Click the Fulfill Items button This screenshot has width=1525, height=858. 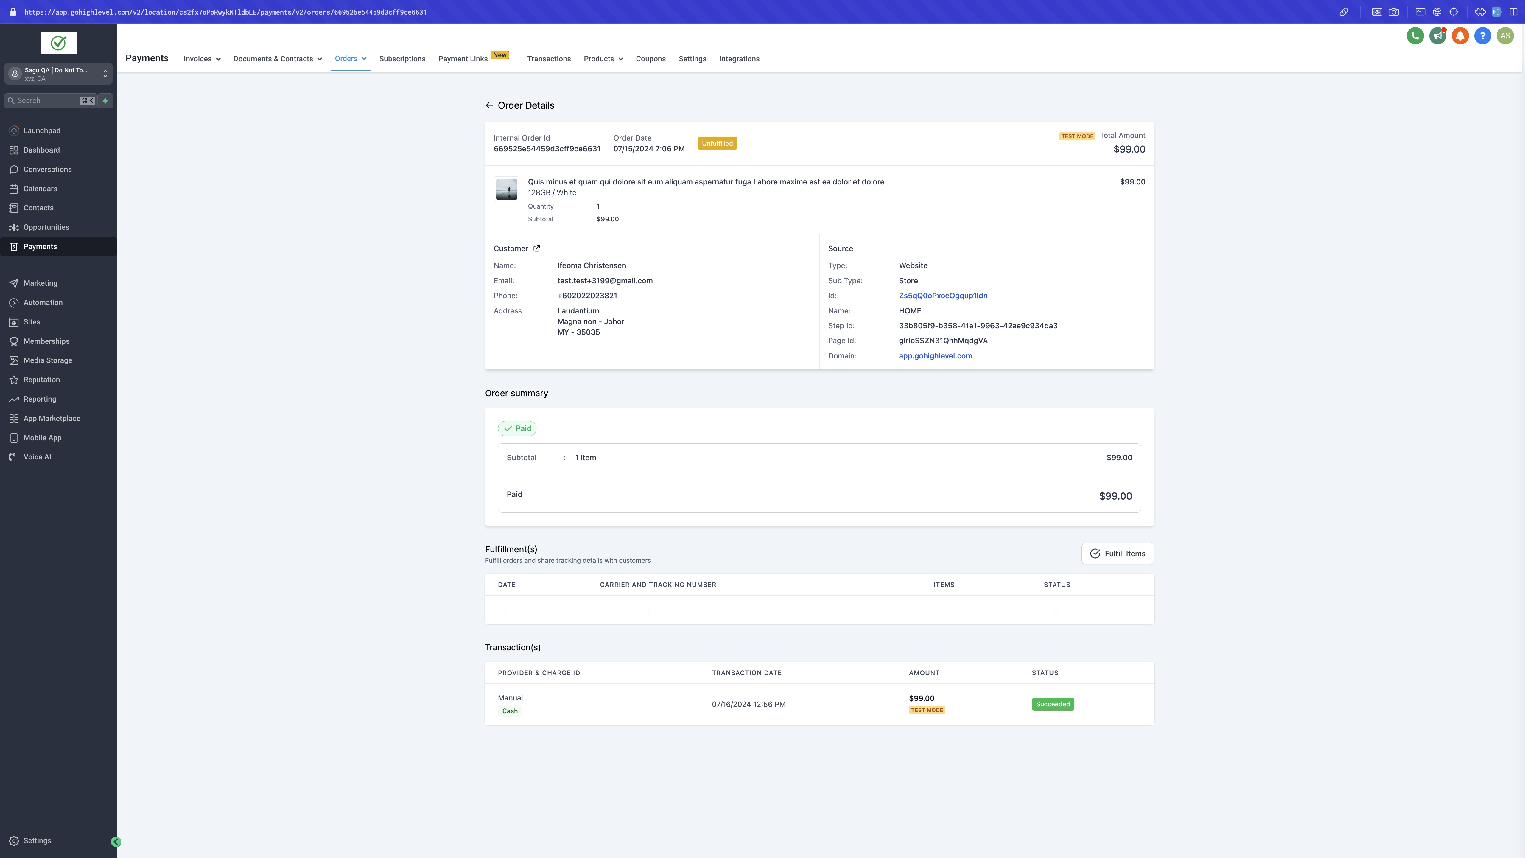pyautogui.click(x=1117, y=554)
